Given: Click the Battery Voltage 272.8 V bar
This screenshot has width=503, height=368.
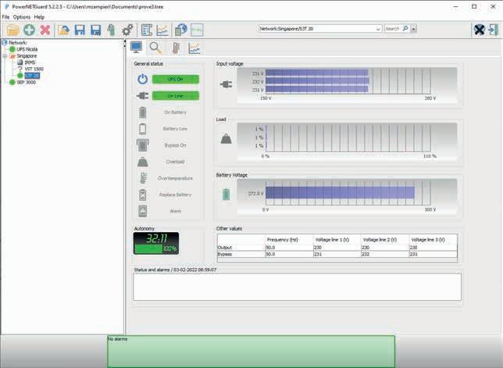Looking at the screenshot, I should pos(340,193).
